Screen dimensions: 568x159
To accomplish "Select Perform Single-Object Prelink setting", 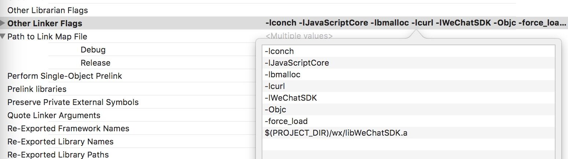I will tap(64, 76).
